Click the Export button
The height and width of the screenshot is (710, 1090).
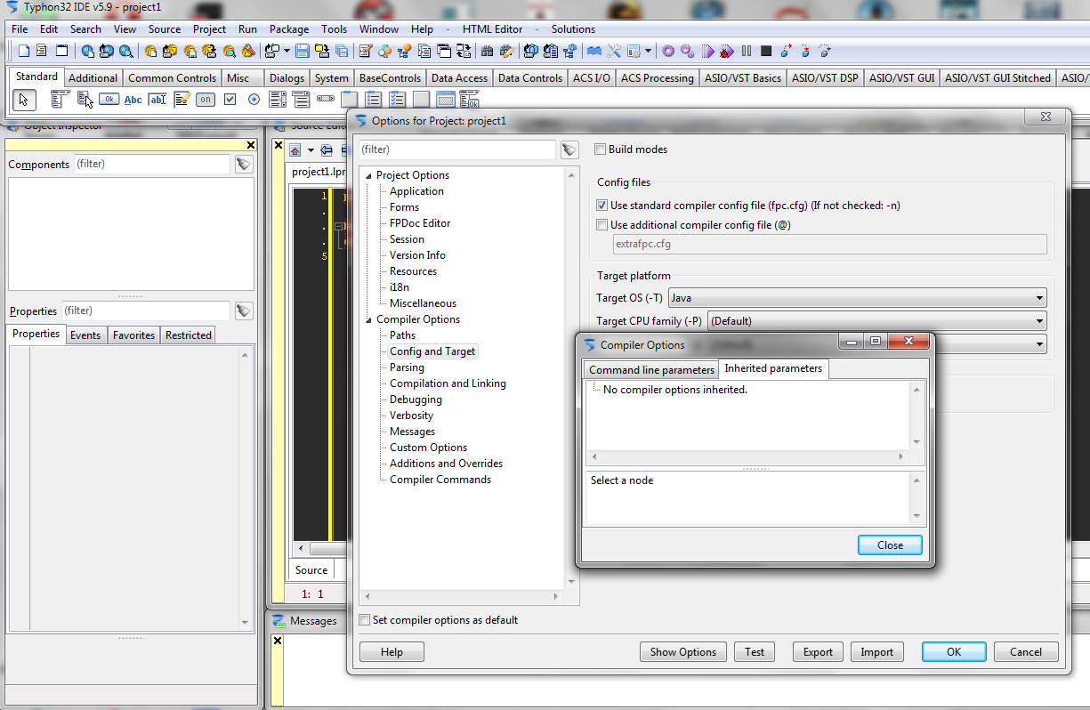(x=818, y=652)
